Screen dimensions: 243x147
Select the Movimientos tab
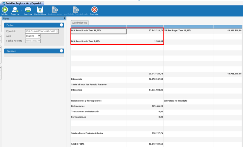coord(80,23)
